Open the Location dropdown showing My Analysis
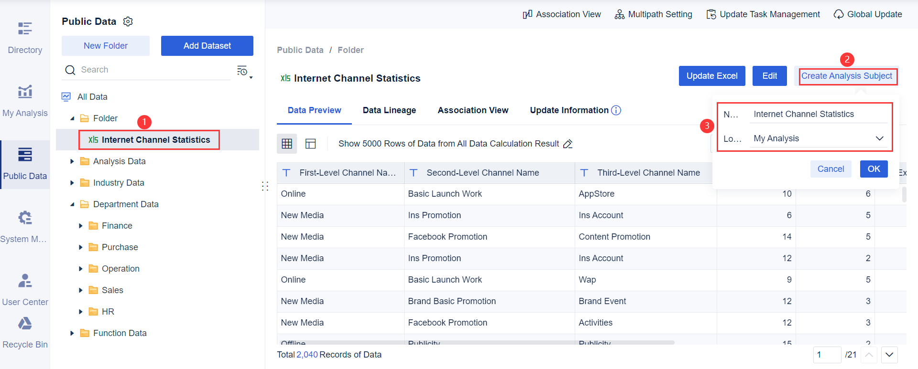 [x=818, y=138]
